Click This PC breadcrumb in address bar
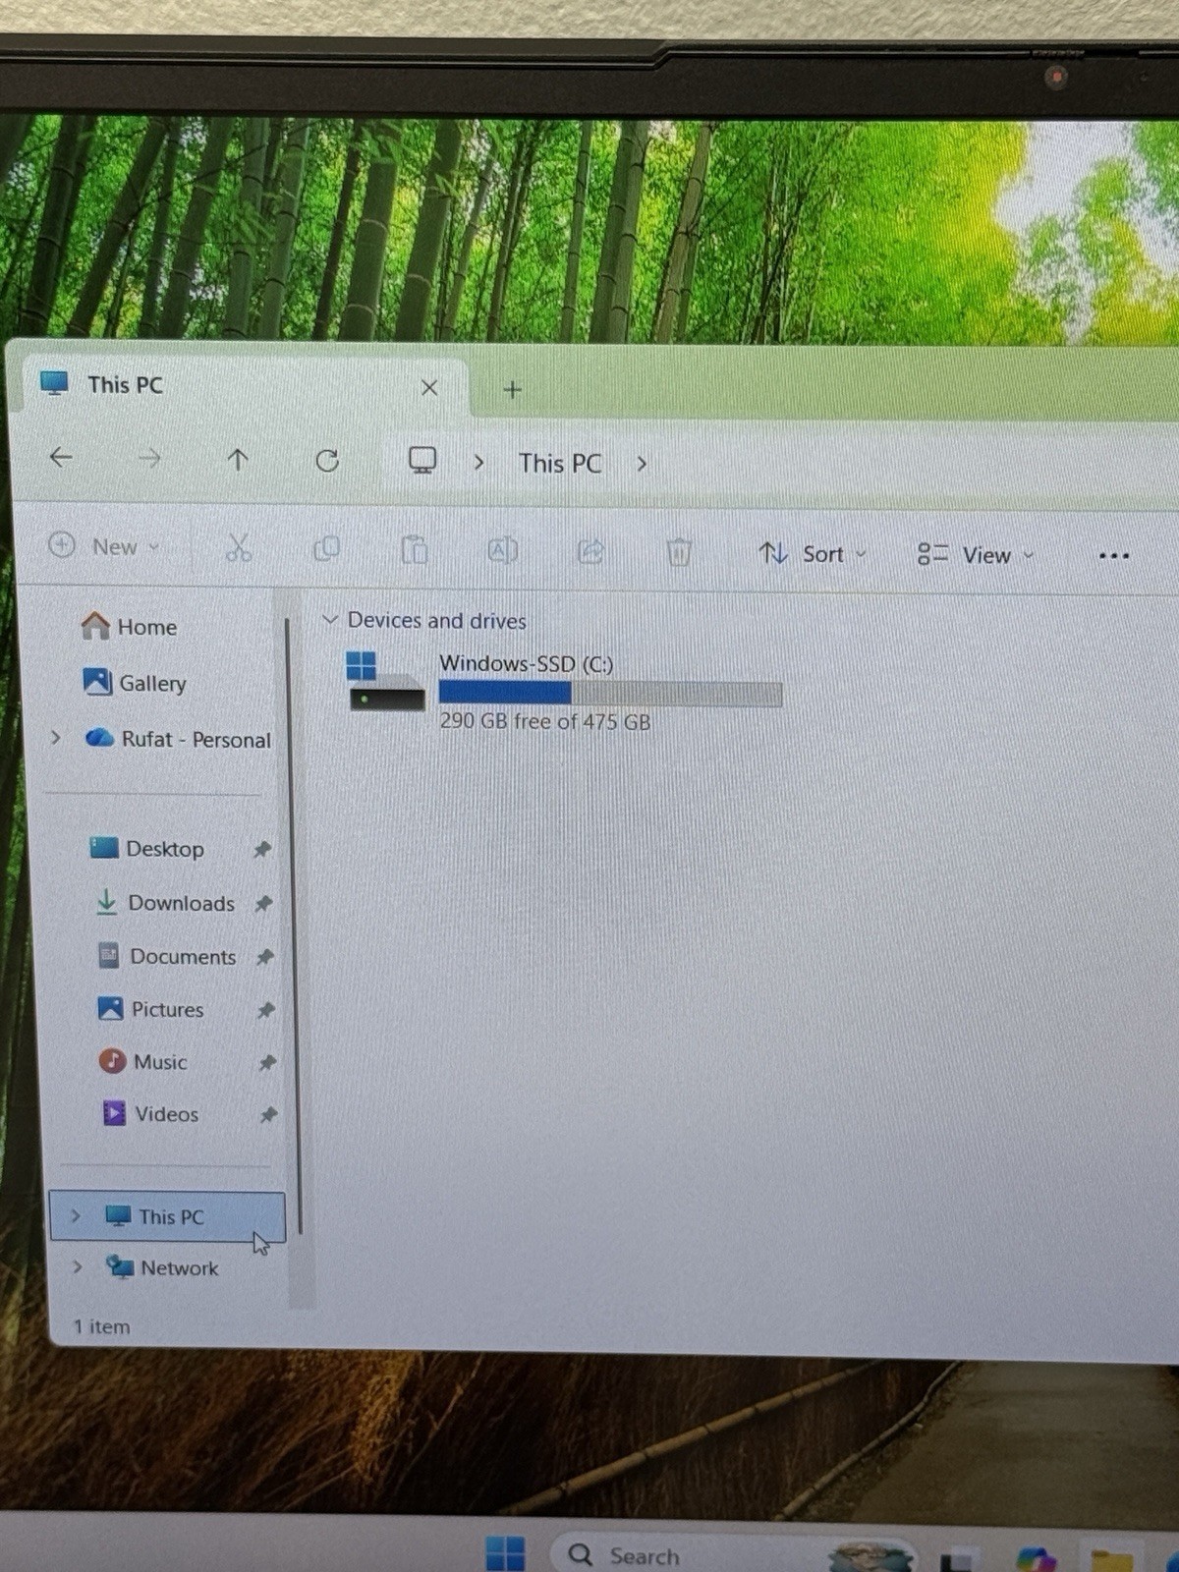Screen dimensions: 1179x1572 560,463
